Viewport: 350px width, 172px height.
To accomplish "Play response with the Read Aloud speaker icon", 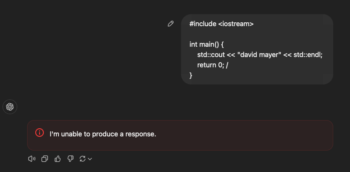I will (32, 159).
